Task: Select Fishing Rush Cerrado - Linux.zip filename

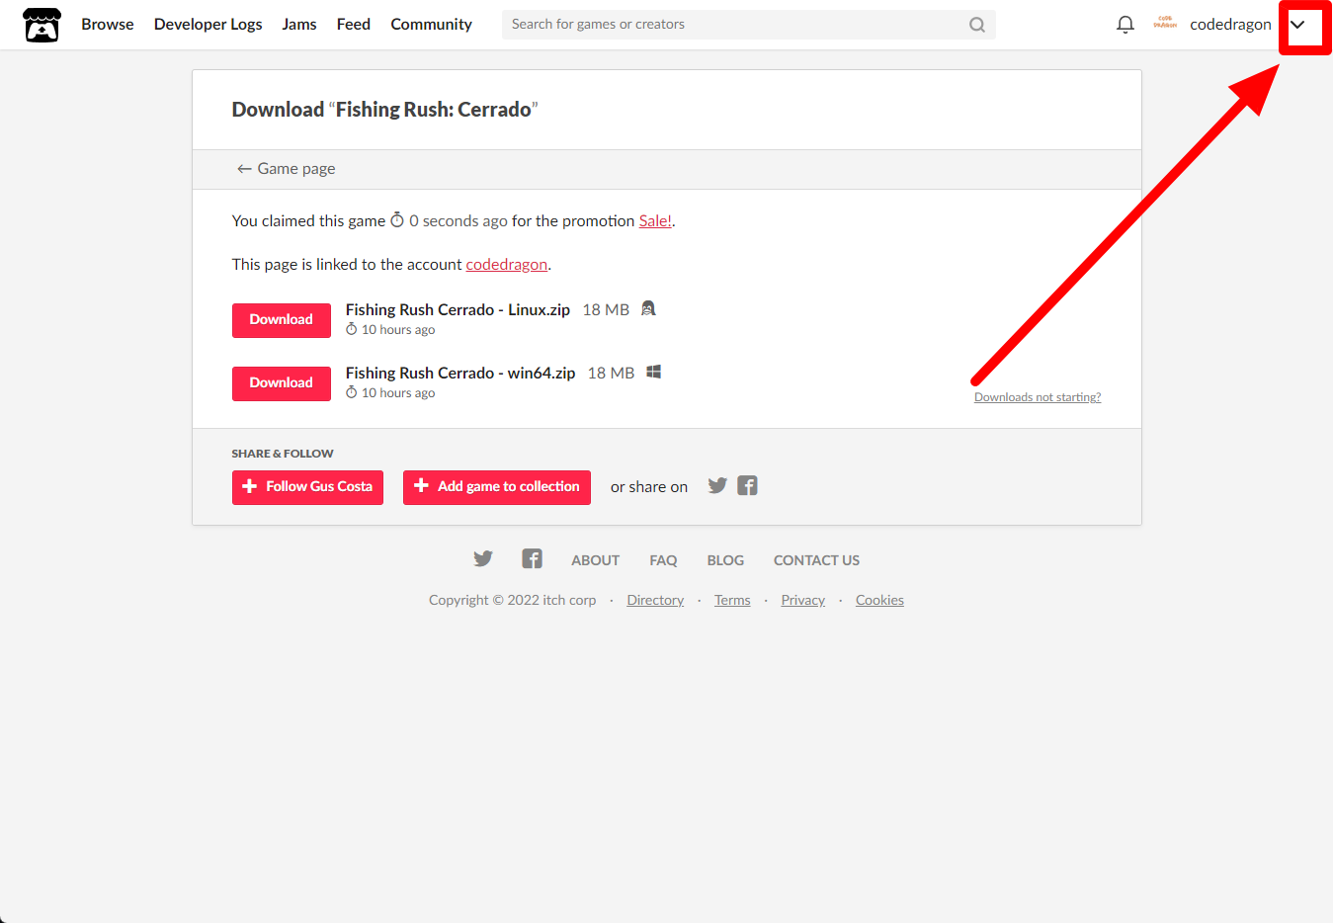Action: coord(458,310)
